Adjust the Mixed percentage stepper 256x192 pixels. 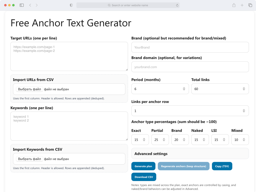tap(244, 140)
